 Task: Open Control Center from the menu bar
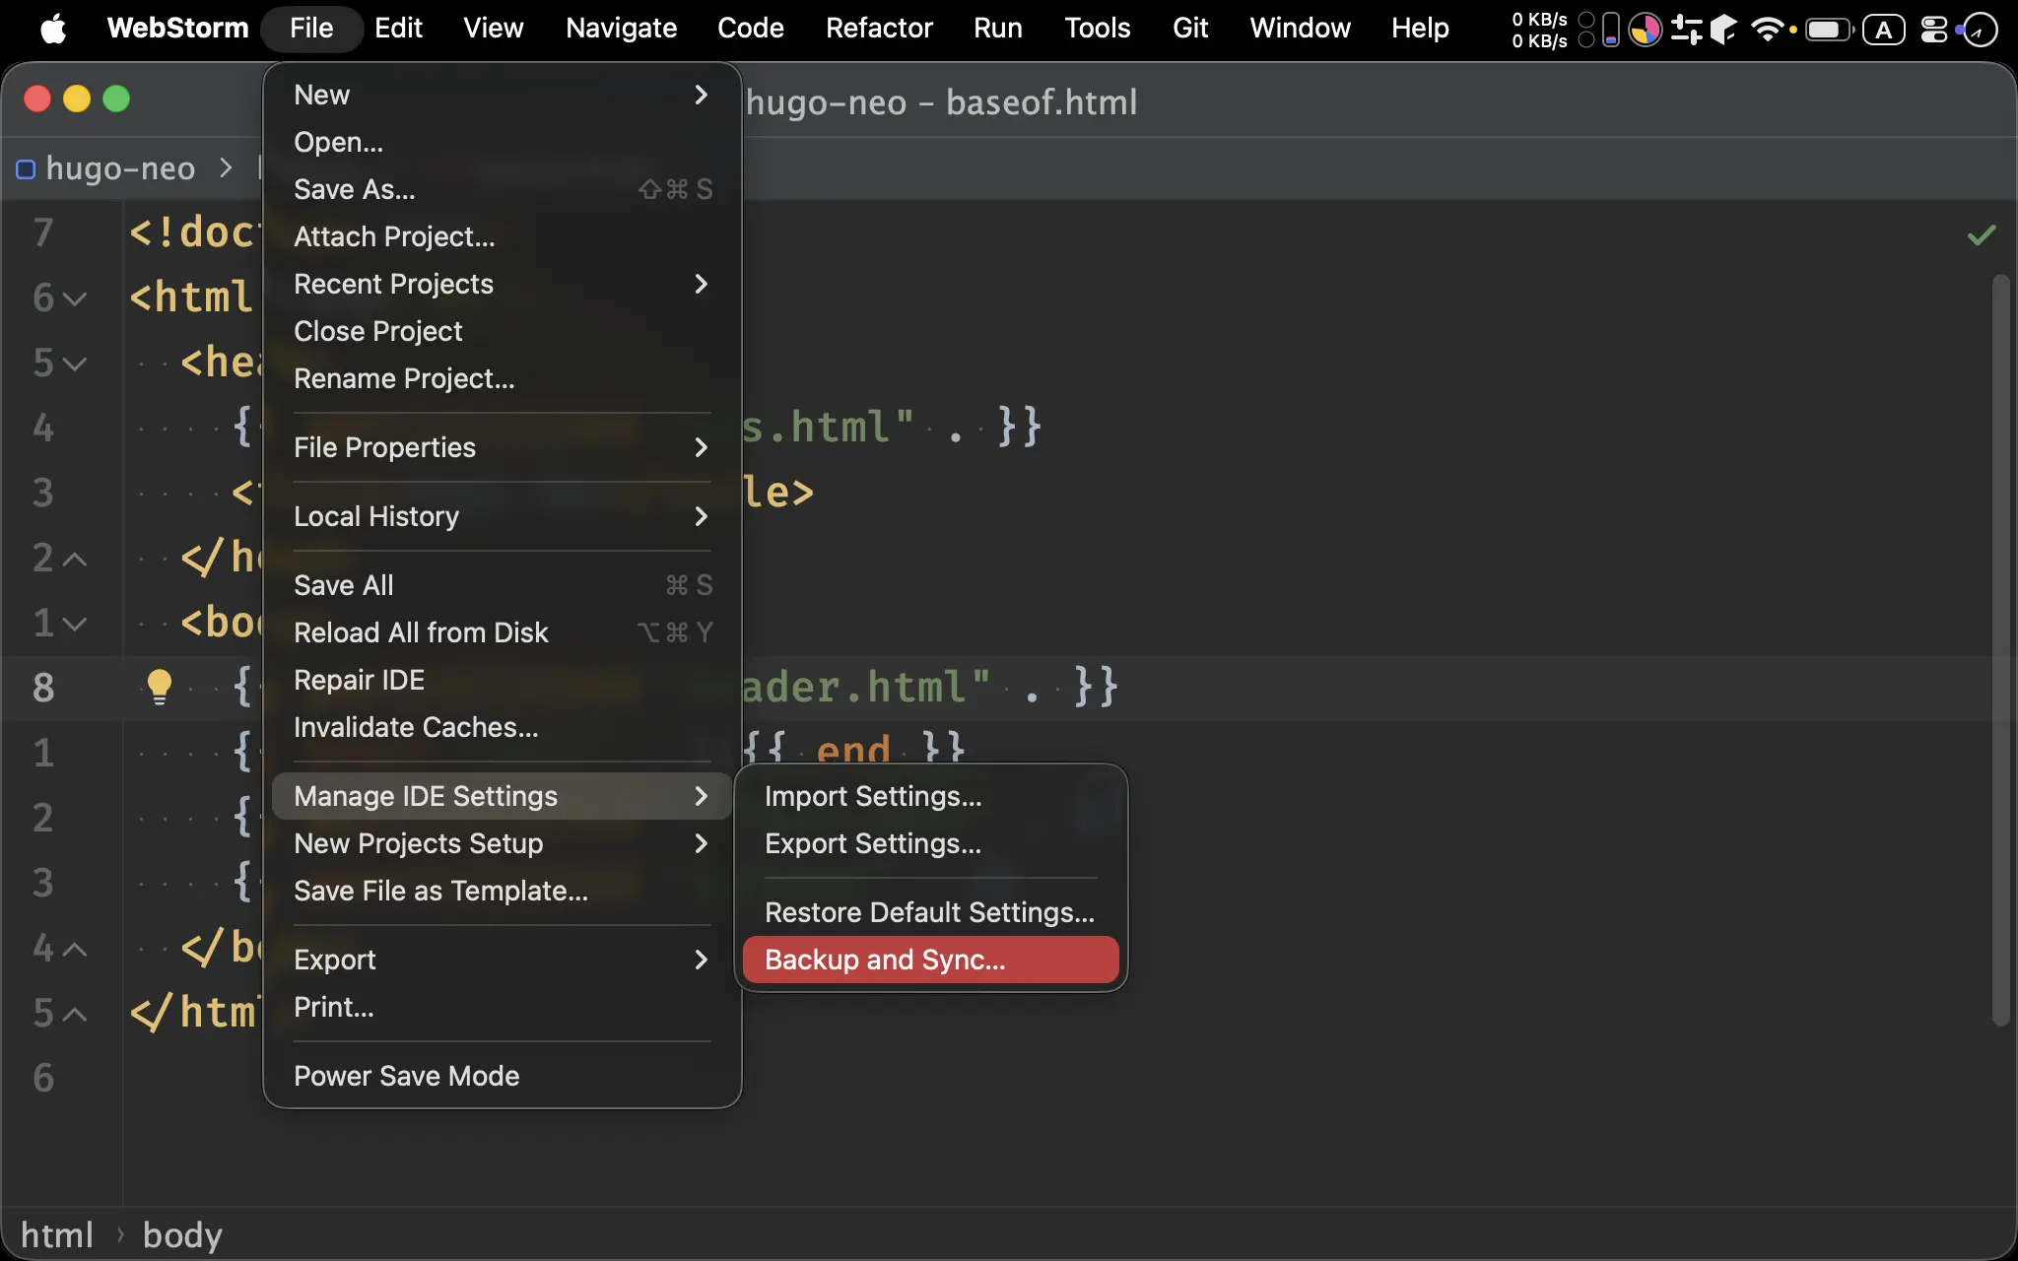tap(1933, 30)
